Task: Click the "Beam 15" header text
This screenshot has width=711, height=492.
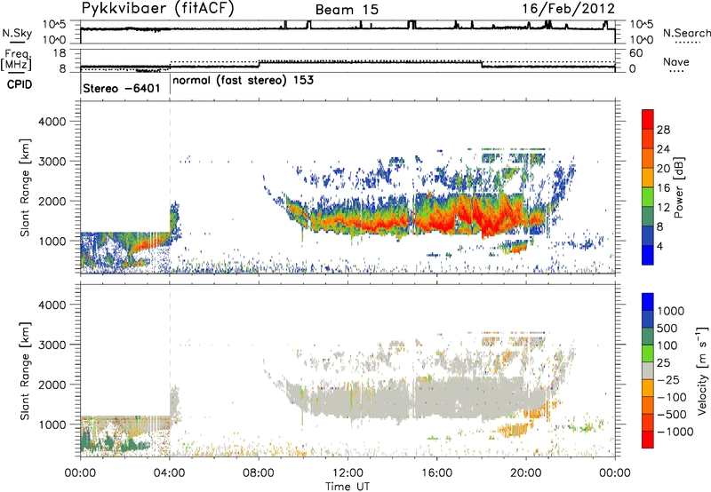Action: [x=347, y=10]
